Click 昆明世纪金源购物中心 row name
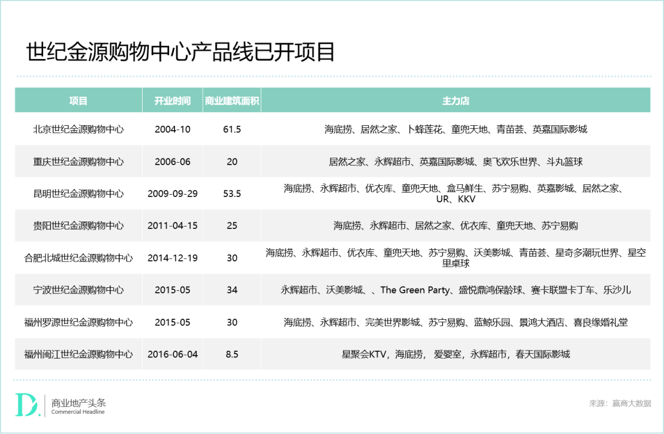Viewport: 664px width, 434px height. [x=78, y=194]
